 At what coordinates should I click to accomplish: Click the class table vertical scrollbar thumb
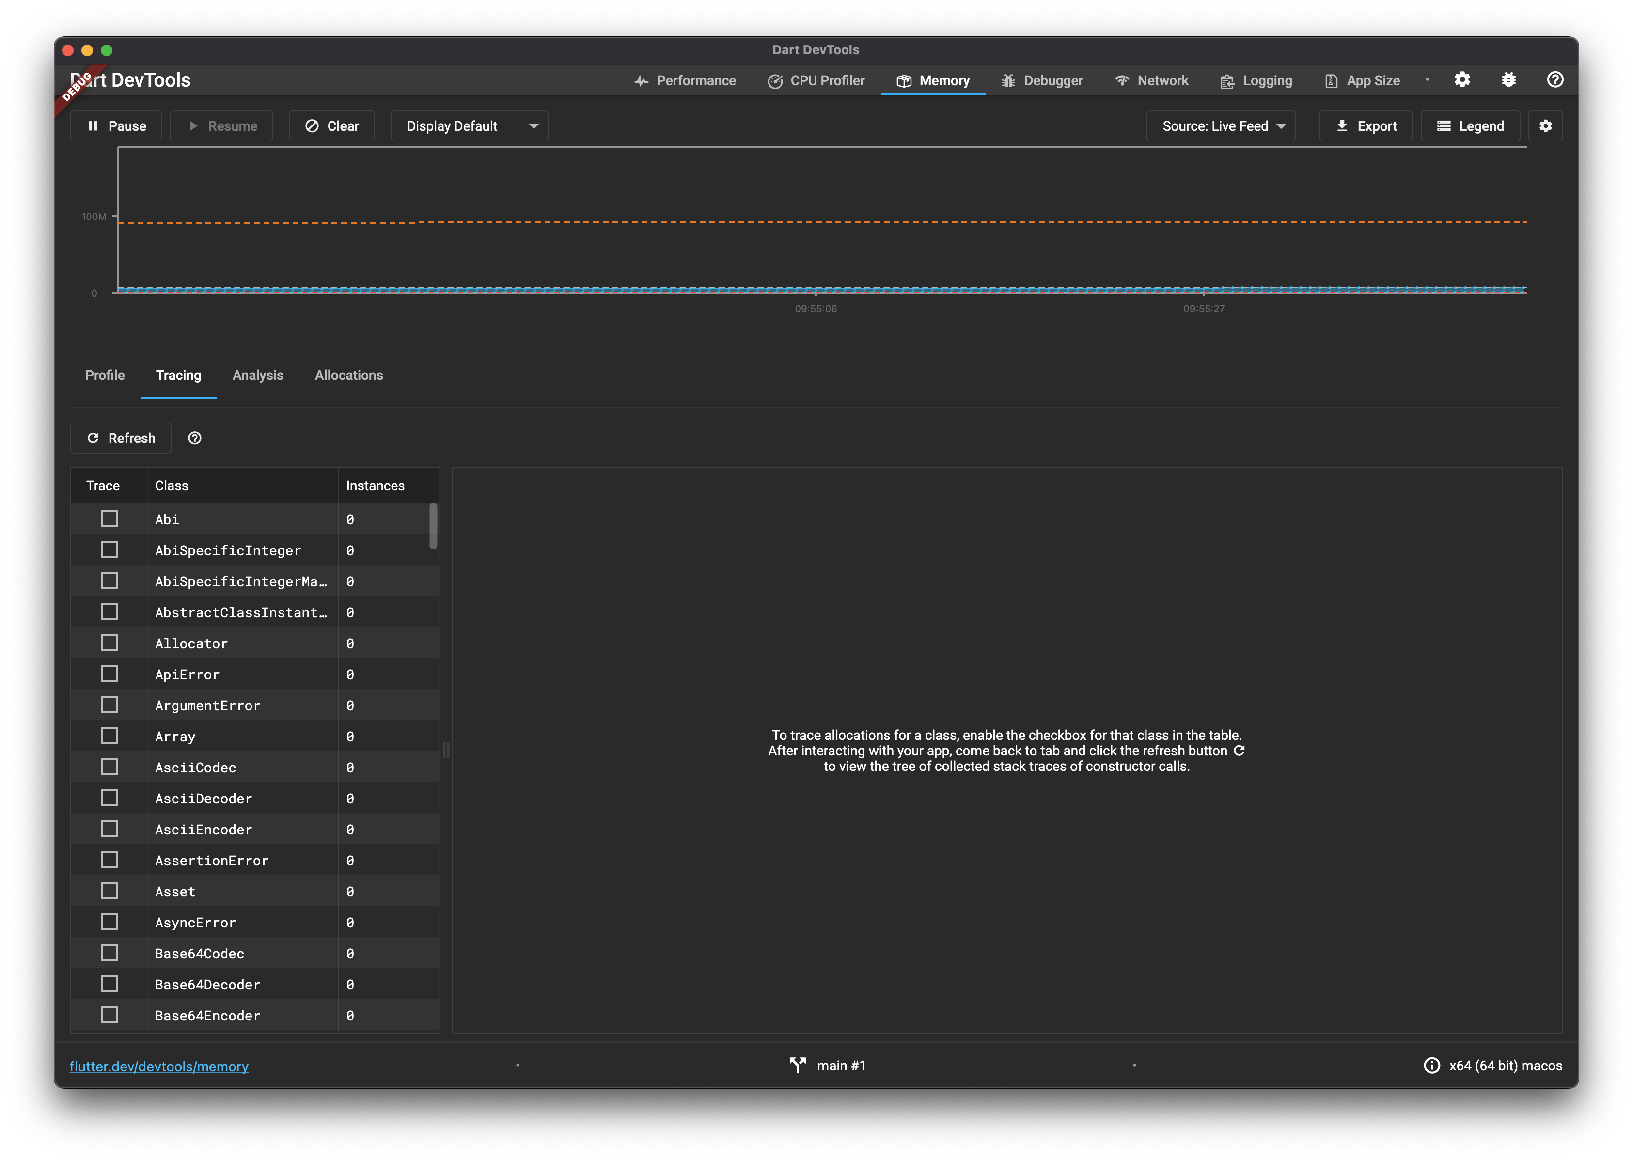(433, 526)
